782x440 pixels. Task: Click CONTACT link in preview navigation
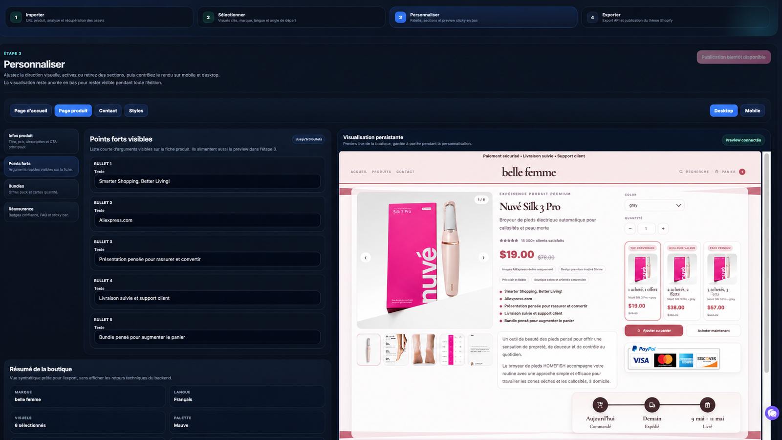click(405, 172)
